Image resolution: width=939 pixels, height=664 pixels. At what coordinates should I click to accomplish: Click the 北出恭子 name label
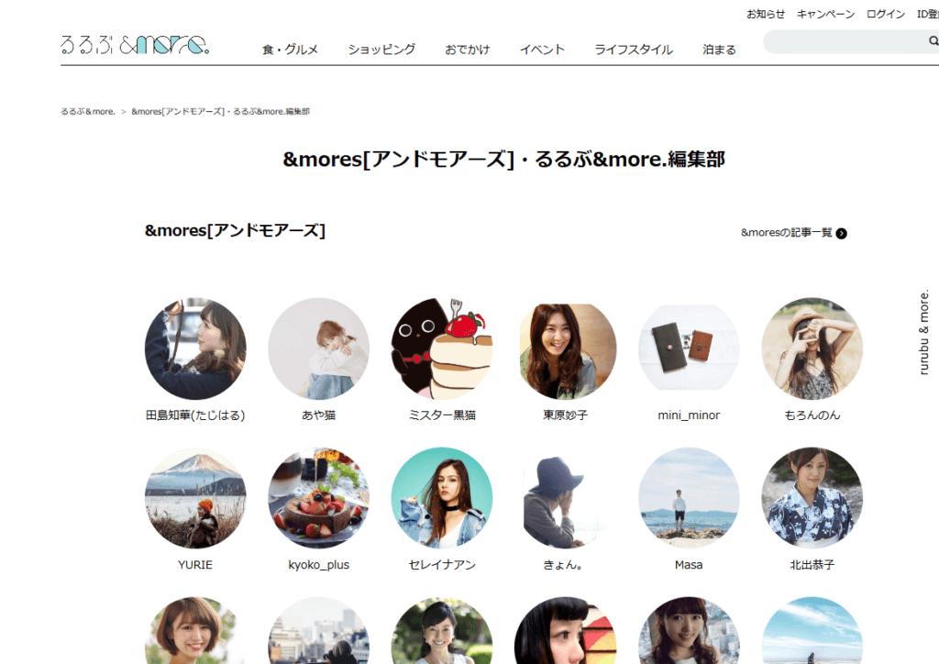pos(812,565)
